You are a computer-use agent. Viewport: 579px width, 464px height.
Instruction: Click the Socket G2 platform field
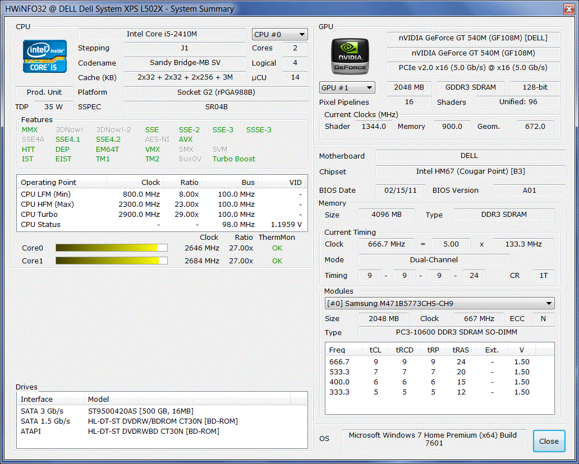(216, 92)
